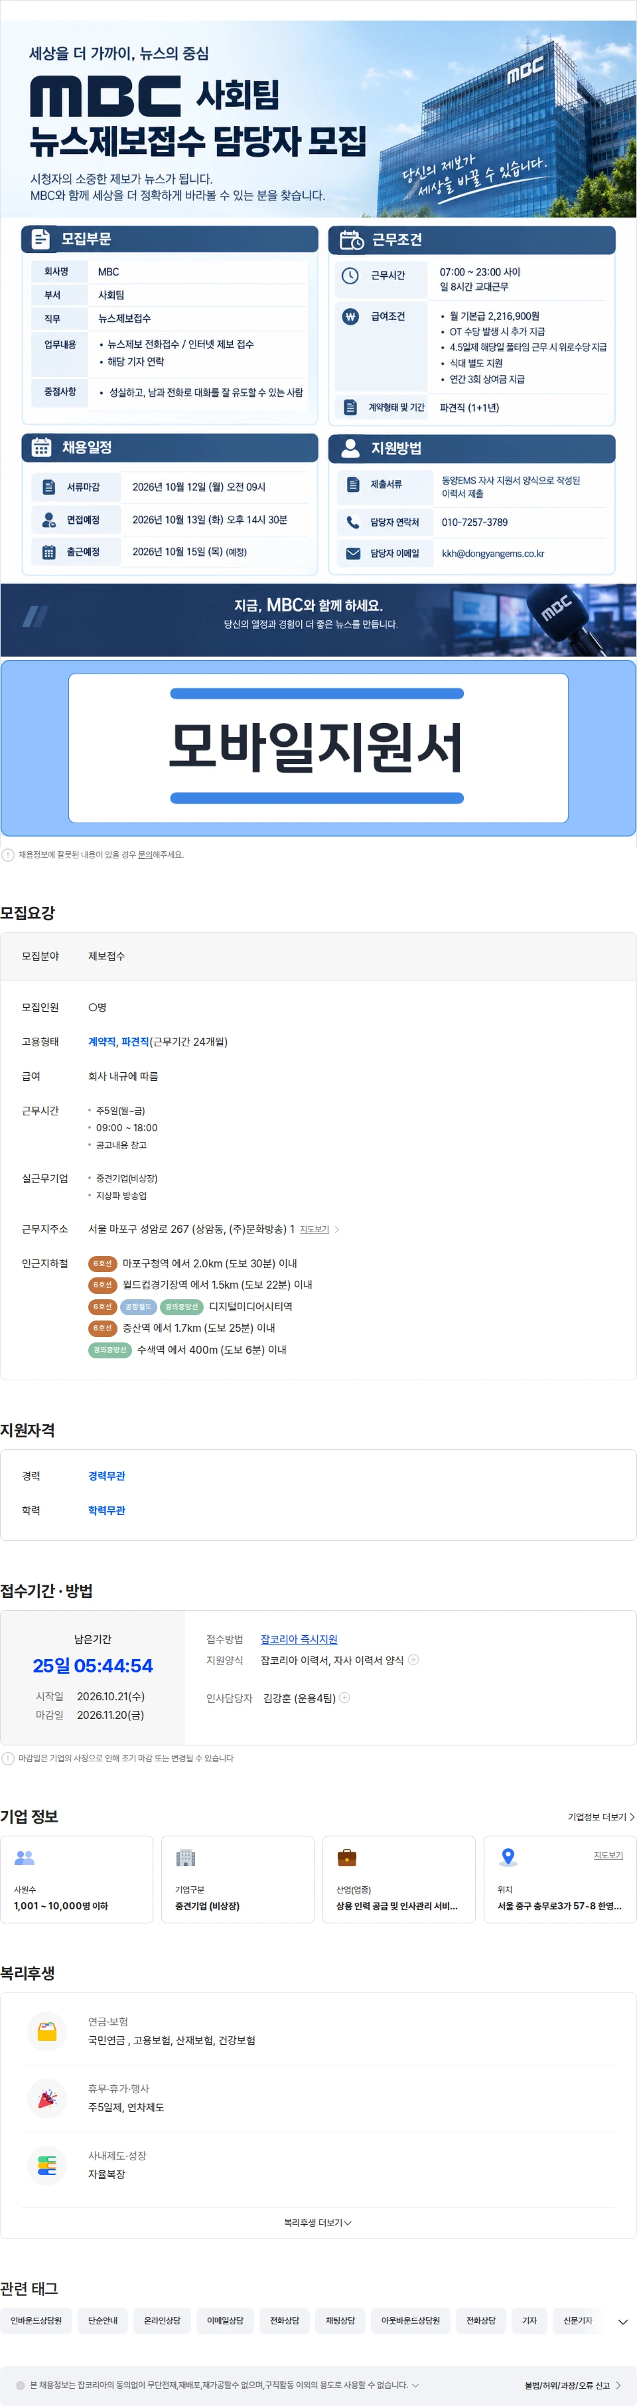Click the calendar icon beside 출근예정
Image resolution: width=637 pixels, height=2406 pixels.
[48, 552]
